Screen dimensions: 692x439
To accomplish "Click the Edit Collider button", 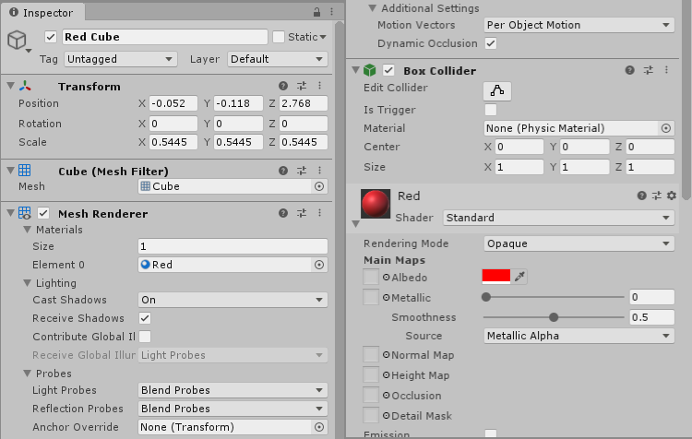I will coord(497,90).
